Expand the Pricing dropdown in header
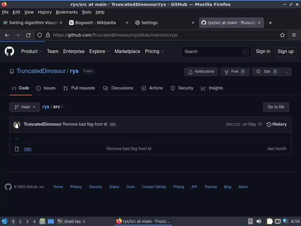Screen dimensions: 301x226 pyautogui.click(x=154, y=51)
